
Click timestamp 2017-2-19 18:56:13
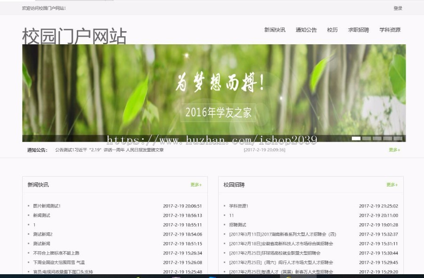point(182,215)
